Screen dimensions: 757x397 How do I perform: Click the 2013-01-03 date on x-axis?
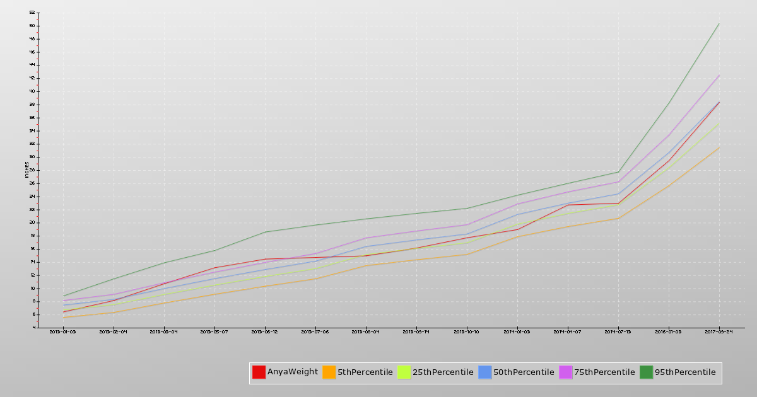pyautogui.click(x=62, y=331)
